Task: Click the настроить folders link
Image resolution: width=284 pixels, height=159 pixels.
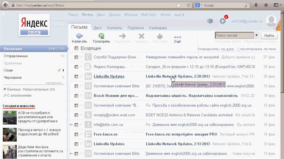Action: coord(53,83)
